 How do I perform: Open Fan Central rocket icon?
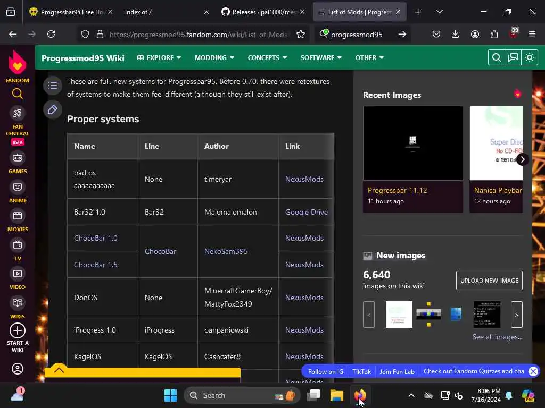pos(18,113)
